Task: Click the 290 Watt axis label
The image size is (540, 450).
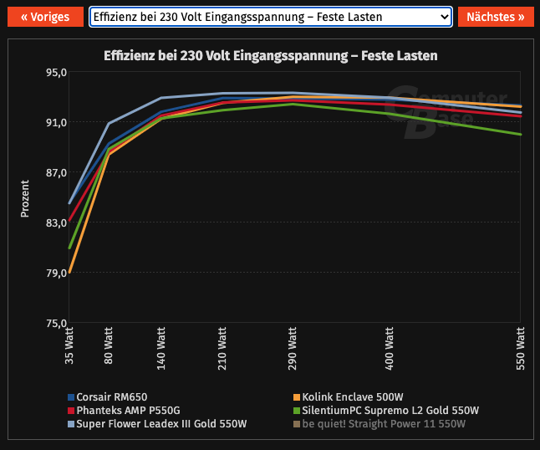Action: (x=293, y=349)
